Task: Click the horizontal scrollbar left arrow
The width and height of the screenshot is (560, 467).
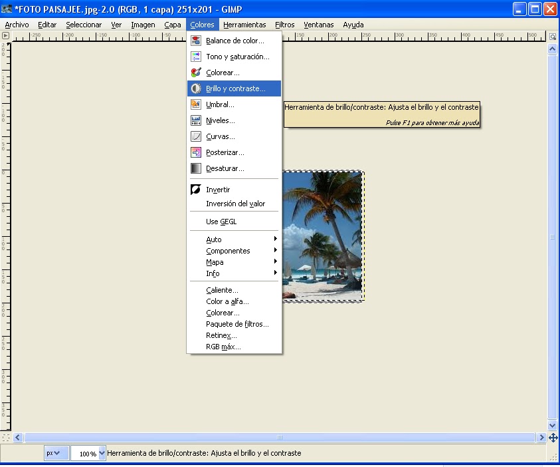Action: click(x=18, y=437)
